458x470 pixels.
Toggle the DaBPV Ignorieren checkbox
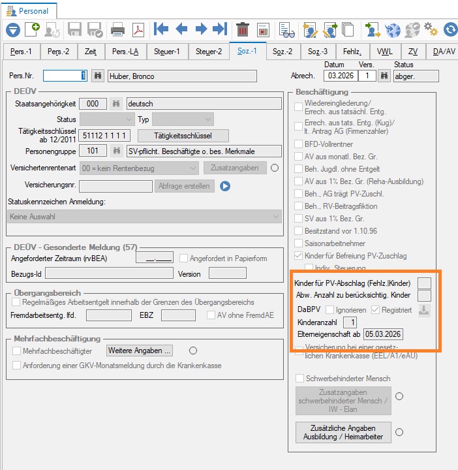tap(329, 309)
